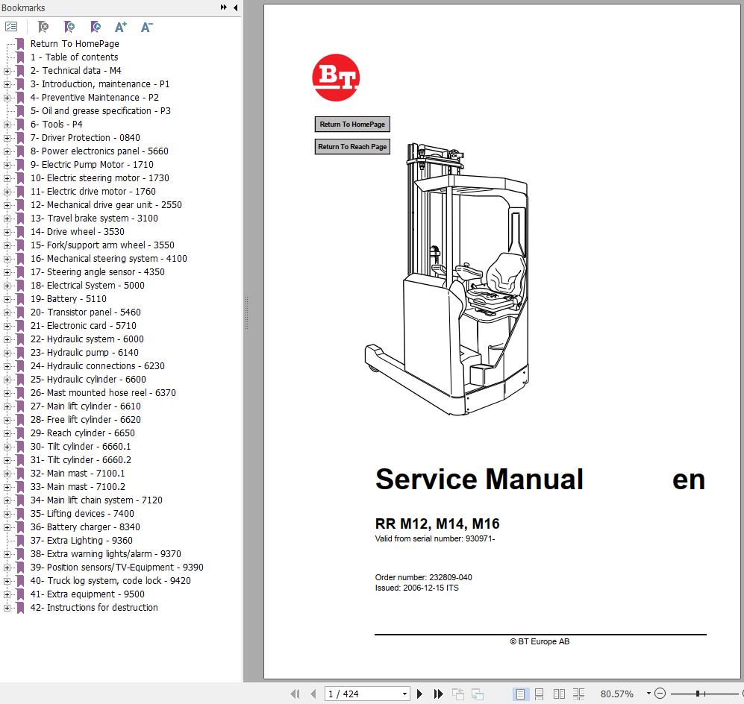Increase bookmark font size with A+

click(x=121, y=27)
